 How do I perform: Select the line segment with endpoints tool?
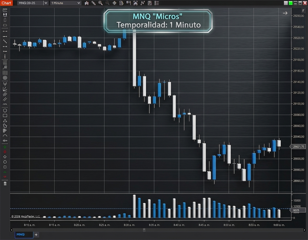click(x=5, y=31)
